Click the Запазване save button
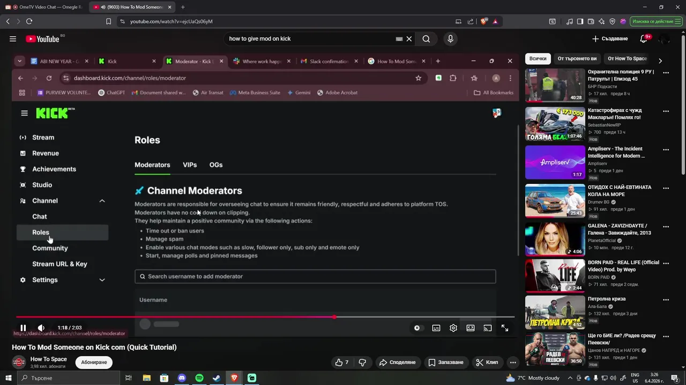The height and width of the screenshot is (385, 686). [445, 362]
